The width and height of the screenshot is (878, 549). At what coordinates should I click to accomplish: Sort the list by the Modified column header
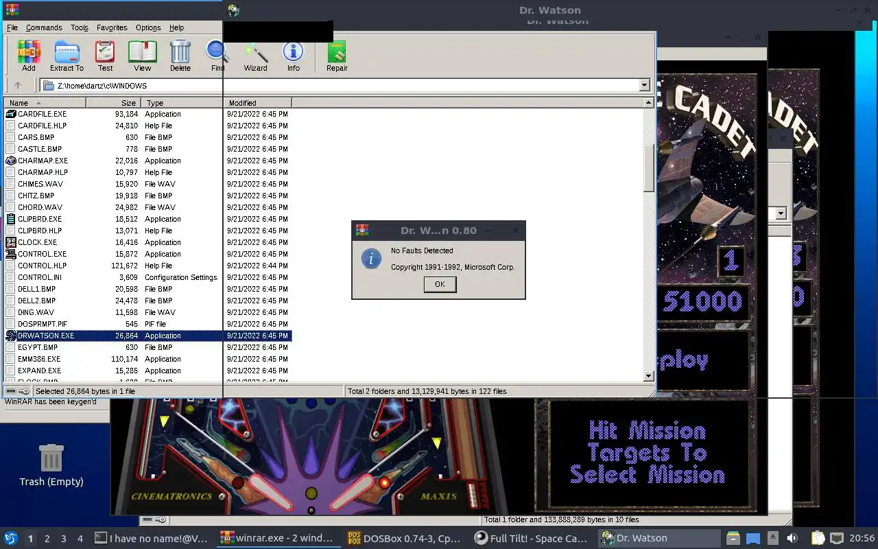coord(258,103)
